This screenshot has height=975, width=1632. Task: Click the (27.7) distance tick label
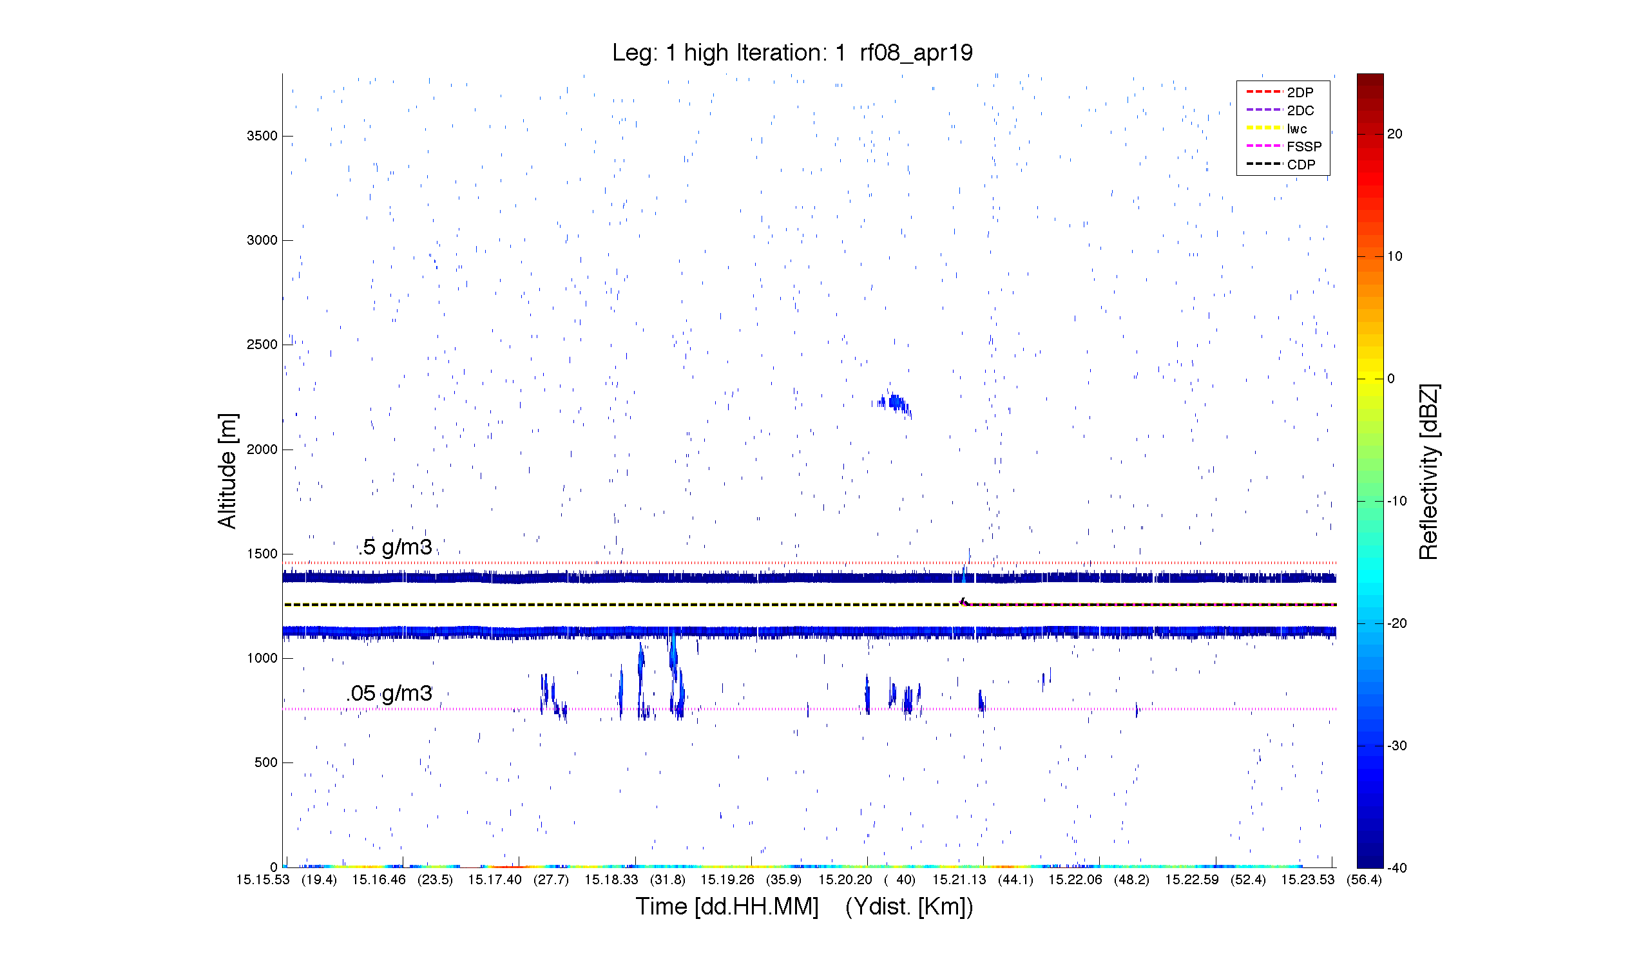pos(551,880)
